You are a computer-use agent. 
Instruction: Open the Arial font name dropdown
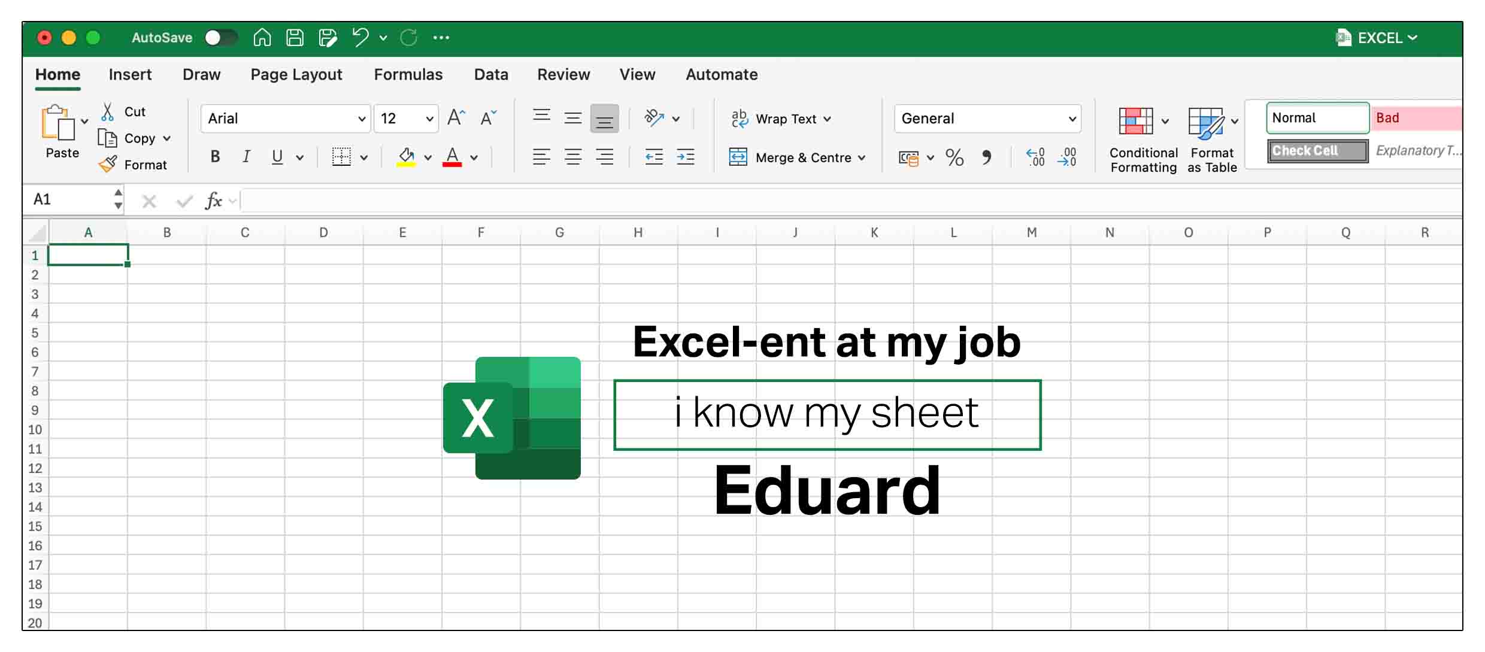(361, 119)
